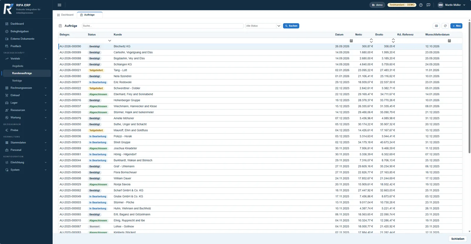Refresh the Aufträge list

click(x=445, y=26)
